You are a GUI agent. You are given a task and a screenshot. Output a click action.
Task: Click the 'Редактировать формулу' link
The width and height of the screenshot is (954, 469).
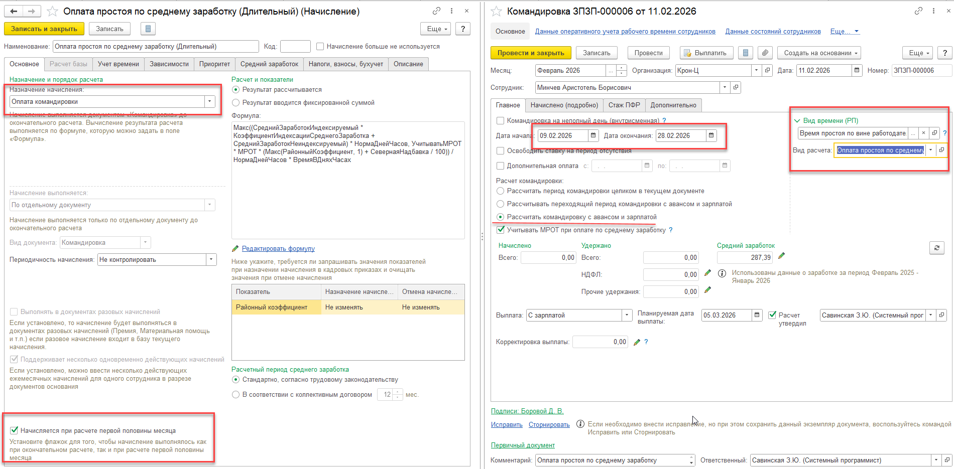click(x=278, y=248)
